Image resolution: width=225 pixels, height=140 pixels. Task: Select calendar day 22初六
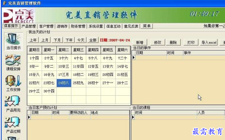click(35, 83)
